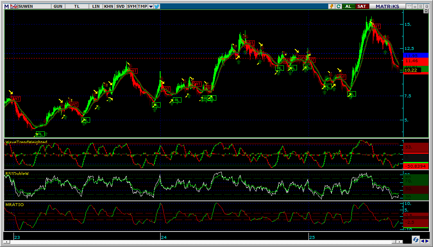Click the Twitter bird icon
Image resolution: width=433 pixels, height=247 pixels.
157,7
